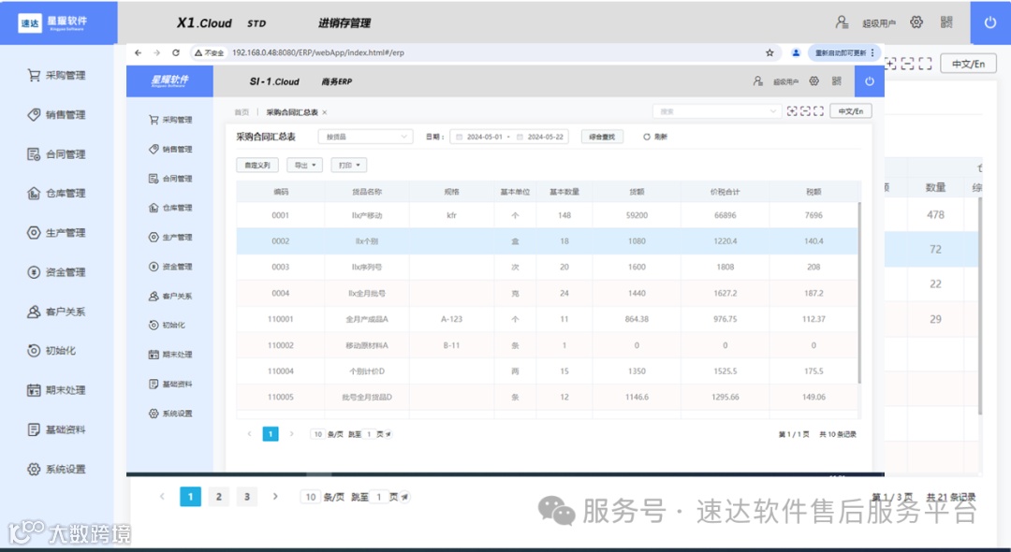Click the settings gear in the SI-1.Cloud header

[814, 81]
